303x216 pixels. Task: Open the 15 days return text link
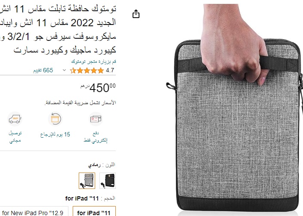[x=55, y=135]
